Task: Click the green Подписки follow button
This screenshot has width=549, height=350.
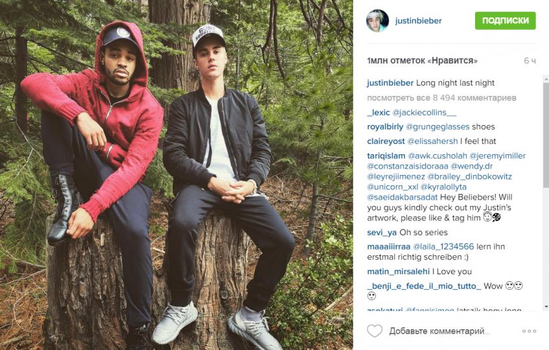Action: [505, 21]
